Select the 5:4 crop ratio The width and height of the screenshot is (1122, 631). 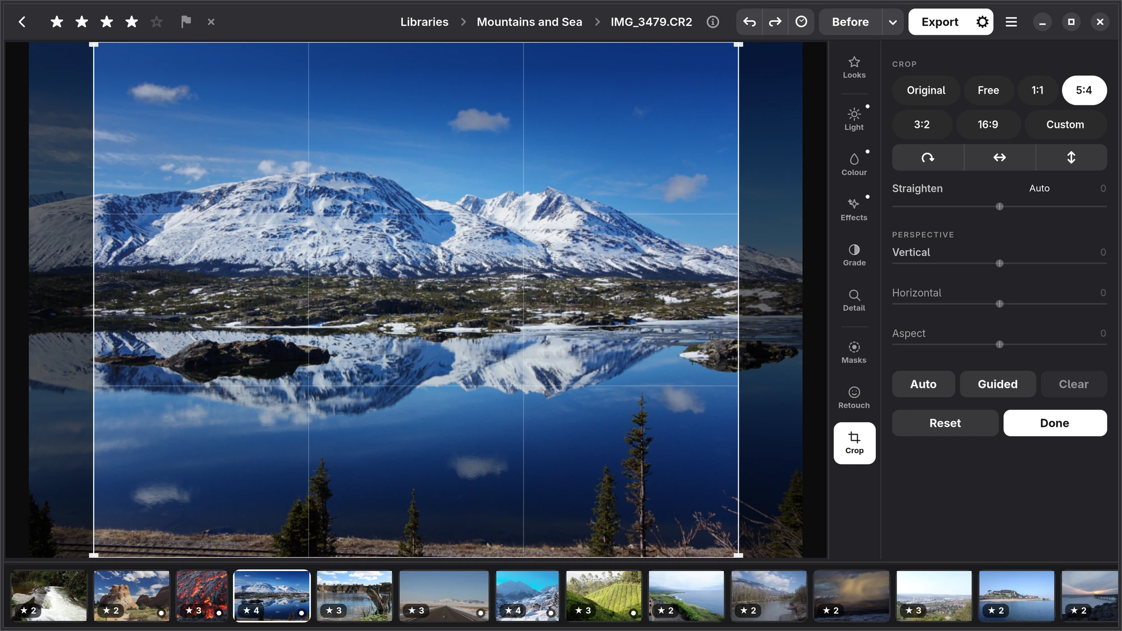pos(1084,90)
